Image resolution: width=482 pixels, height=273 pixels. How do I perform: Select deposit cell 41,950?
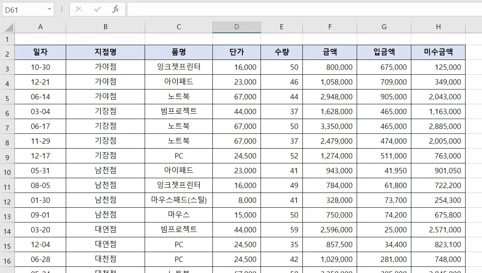(384, 171)
